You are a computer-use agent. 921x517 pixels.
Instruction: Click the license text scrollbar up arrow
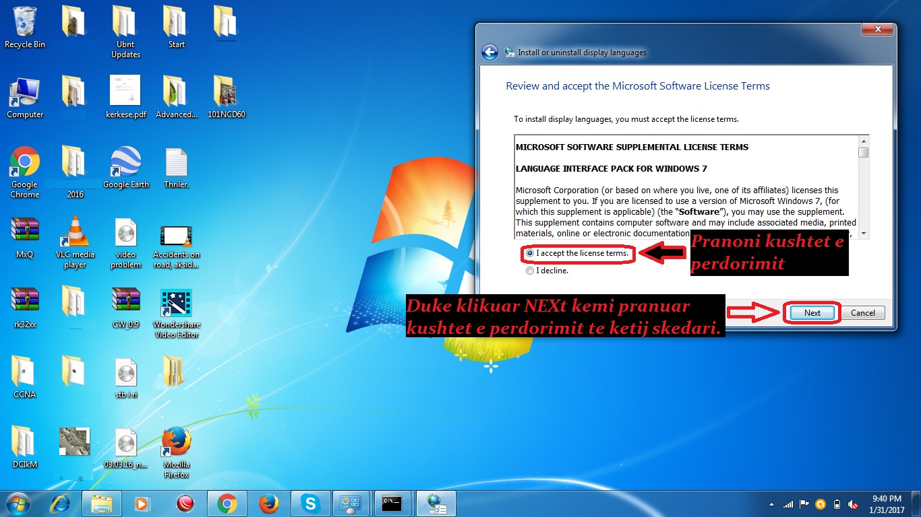(863, 141)
